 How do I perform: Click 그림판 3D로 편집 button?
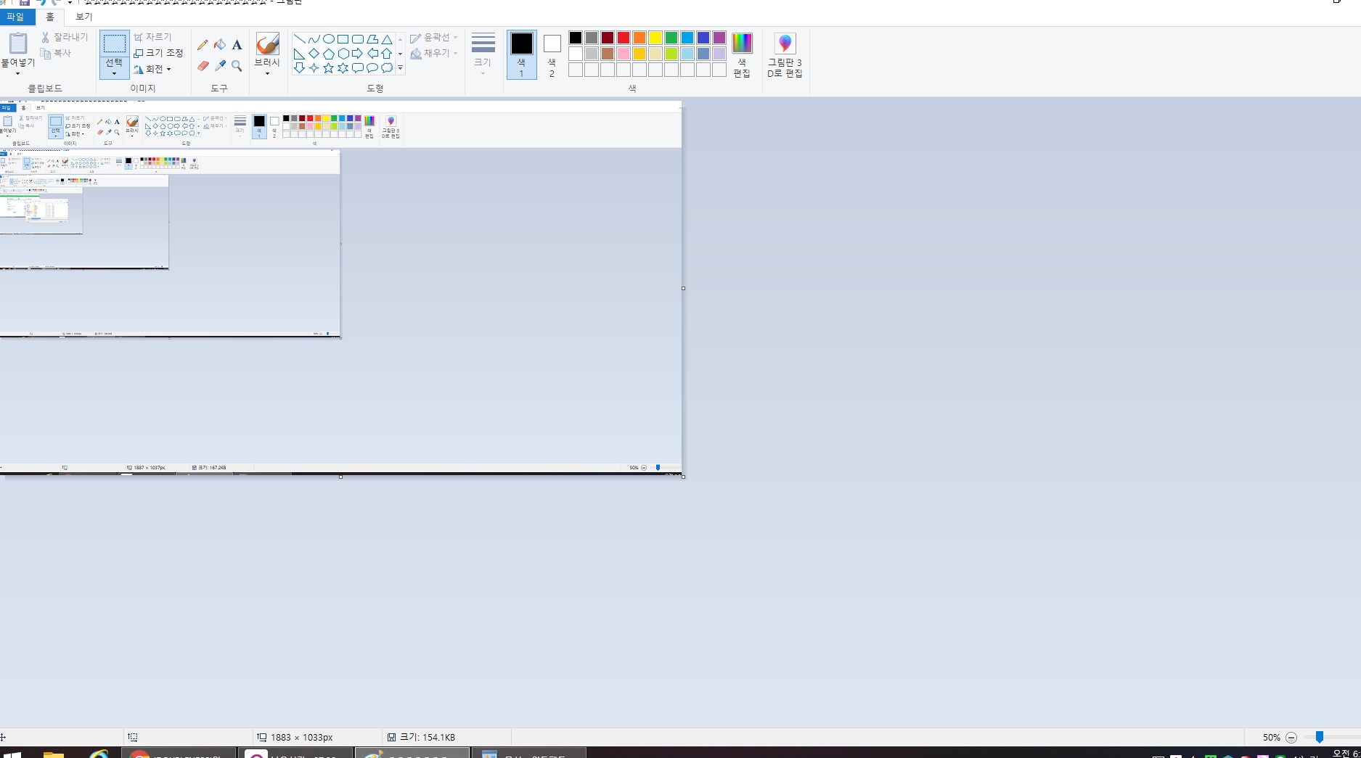[785, 55]
